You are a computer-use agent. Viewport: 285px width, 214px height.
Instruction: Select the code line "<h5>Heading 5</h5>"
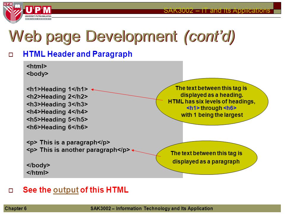point(57,119)
